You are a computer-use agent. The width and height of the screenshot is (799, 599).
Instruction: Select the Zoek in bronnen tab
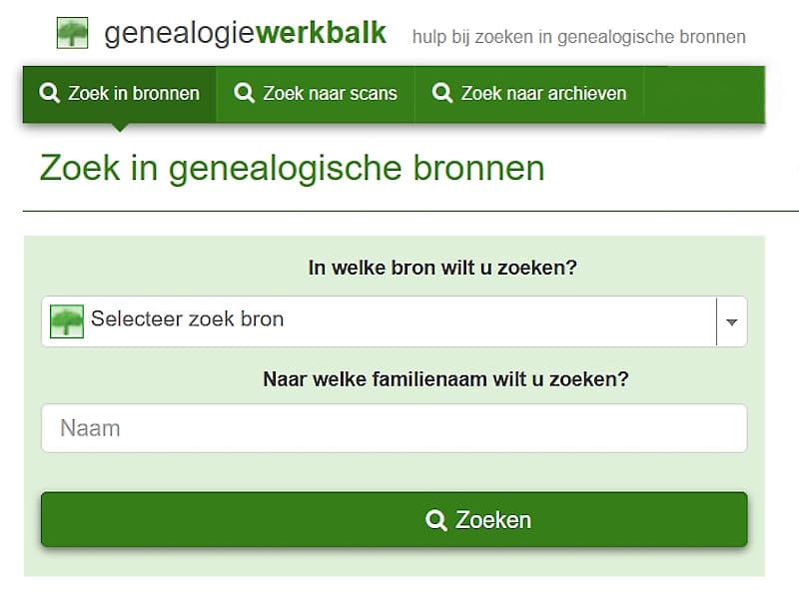pyautogui.click(x=119, y=93)
